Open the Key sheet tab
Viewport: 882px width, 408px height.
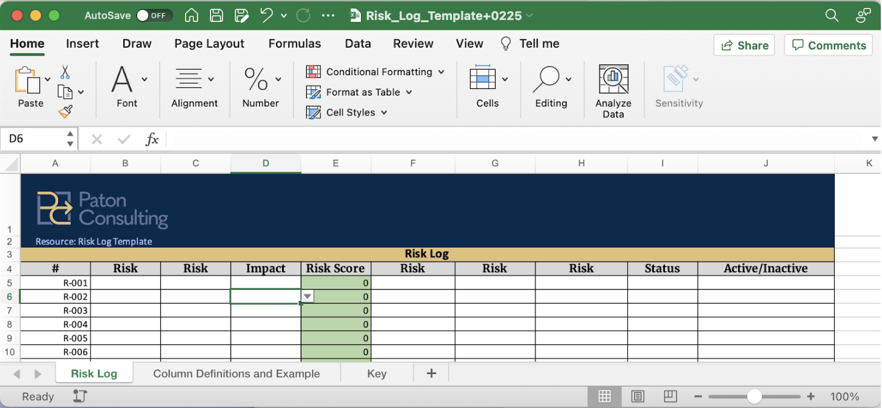pyautogui.click(x=376, y=373)
